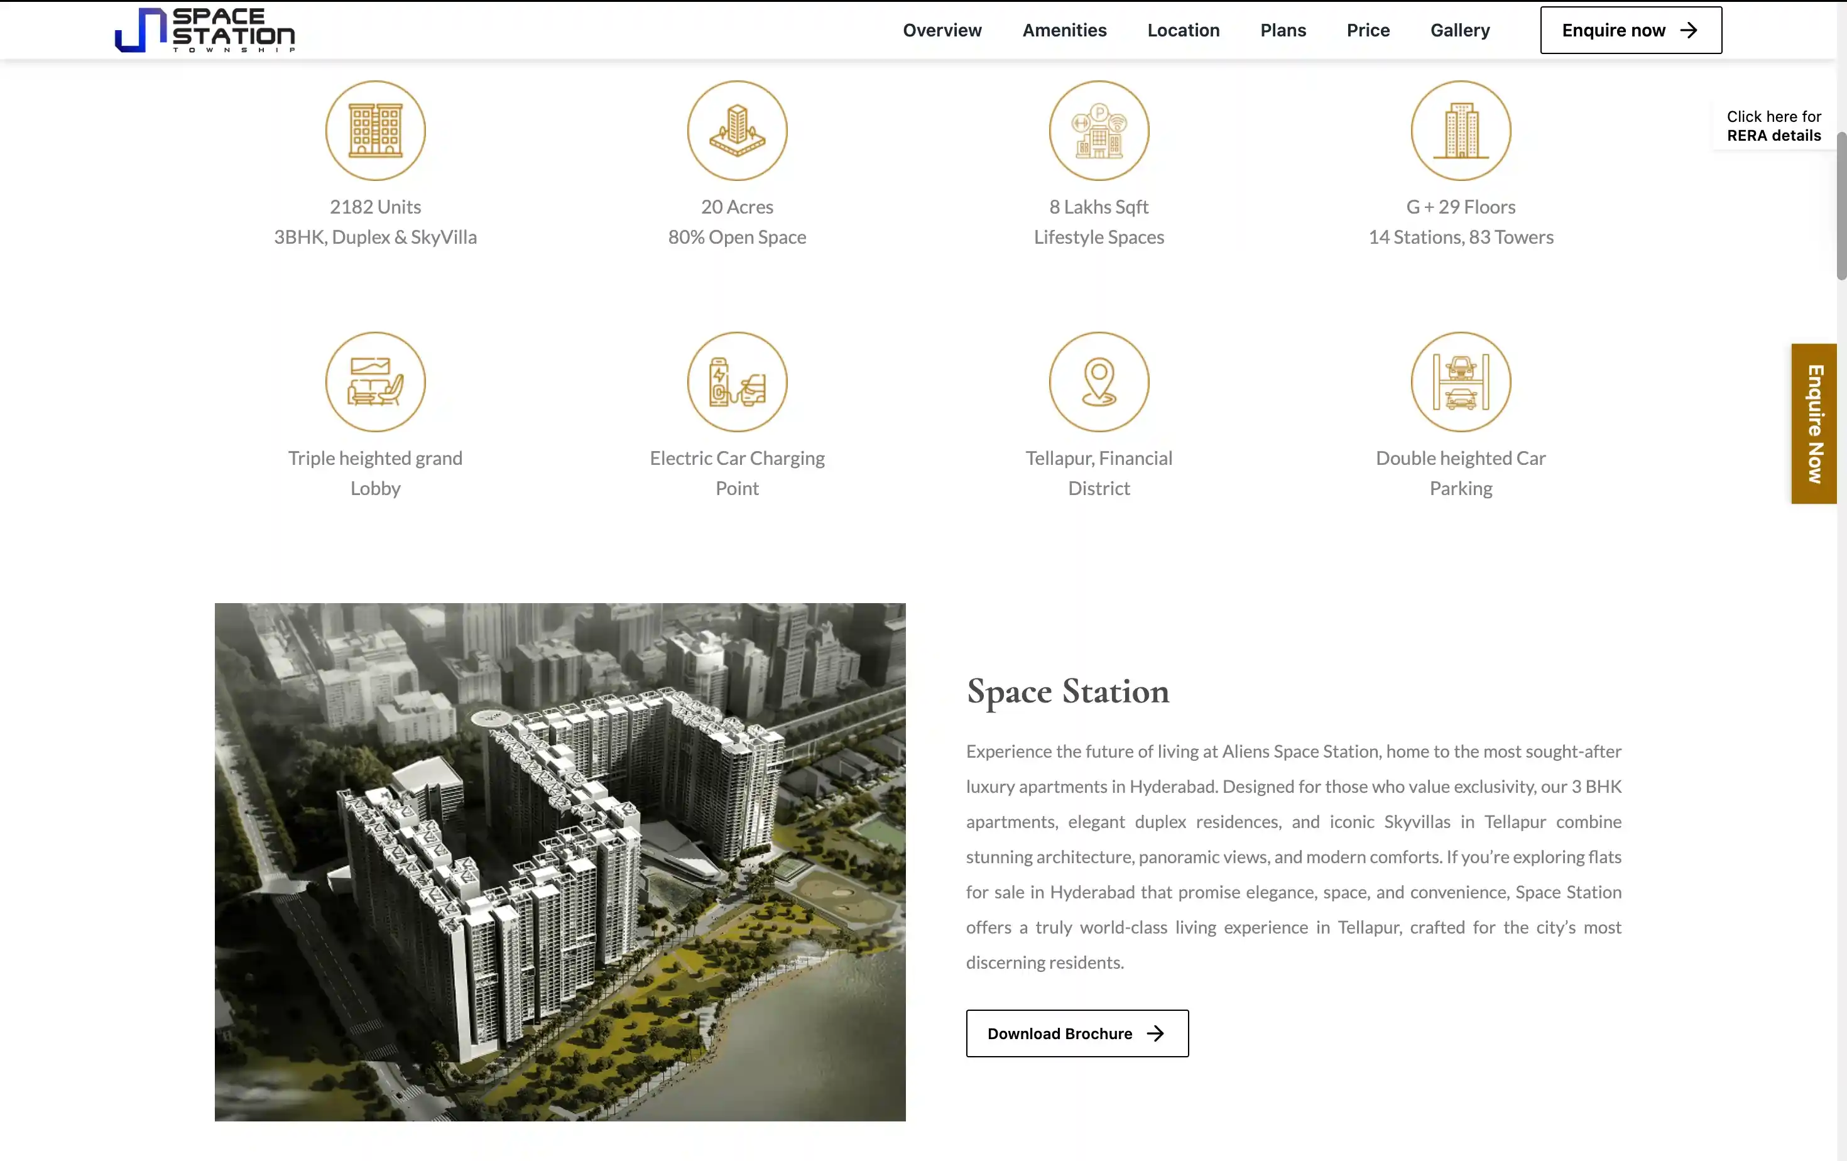Click the aerial township rendering image
This screenshot has height=1161, width=1847.
coord(559,861)
